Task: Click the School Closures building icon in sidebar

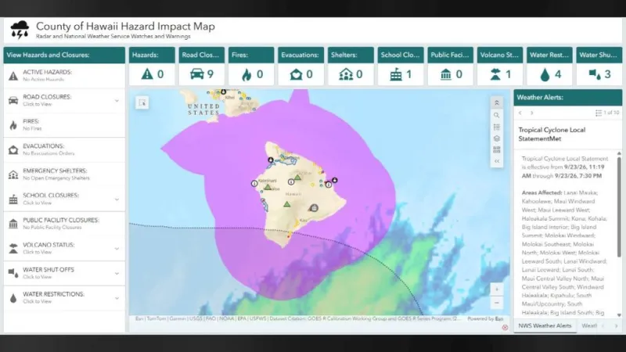Action: click(x=13, y=199)
